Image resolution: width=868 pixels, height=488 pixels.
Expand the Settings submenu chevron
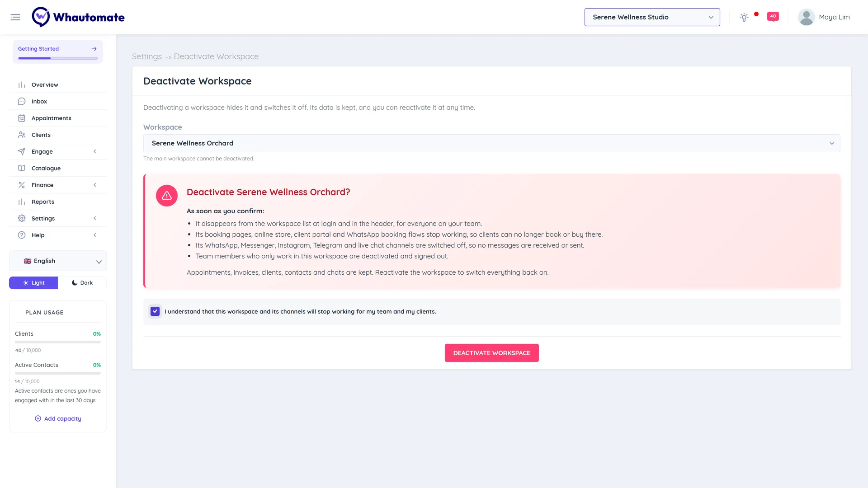pyautogui.click(x=95, y=219)
